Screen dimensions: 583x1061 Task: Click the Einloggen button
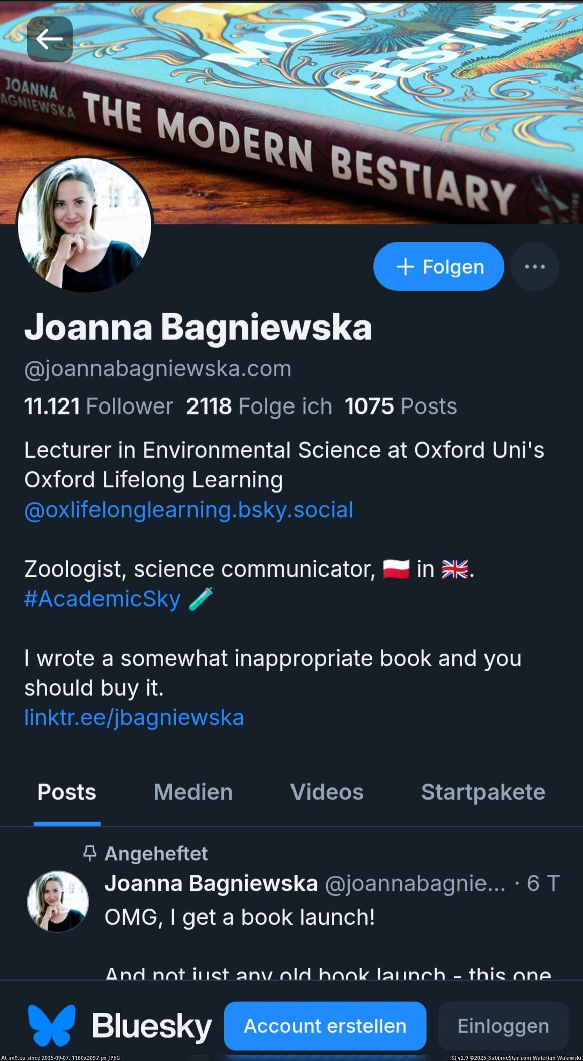tap(503, 1026)
